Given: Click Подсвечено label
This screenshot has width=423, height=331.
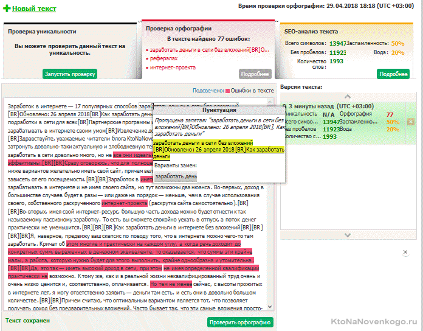Looking at the screenshot, I should (x=208, y=91).
